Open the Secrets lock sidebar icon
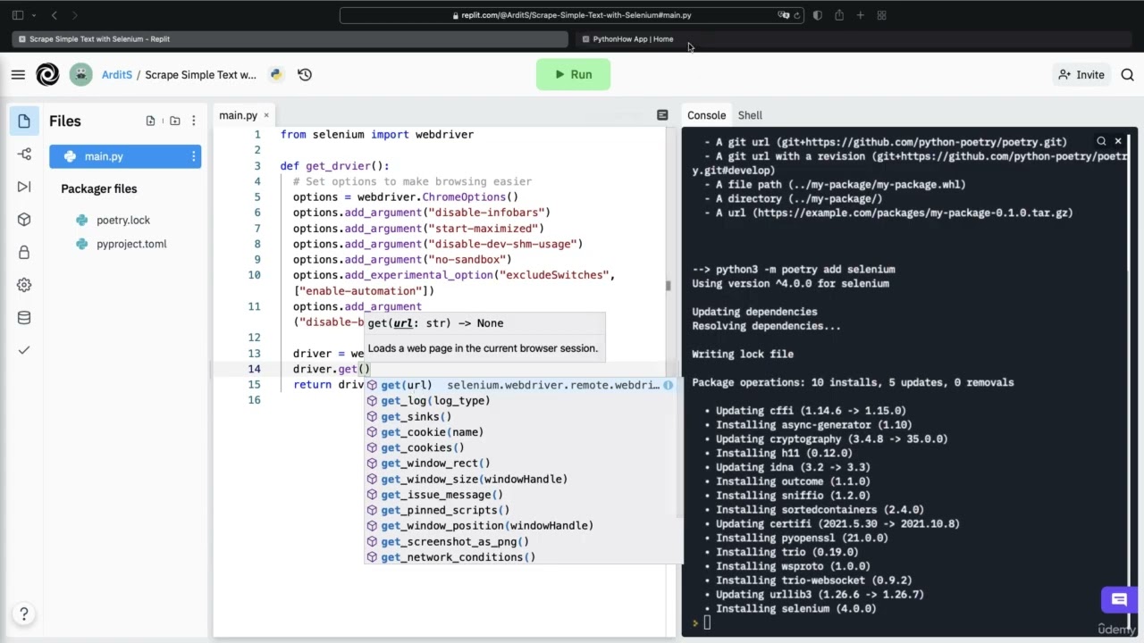This screenshot has width=1144, height=643. (24, 253)
